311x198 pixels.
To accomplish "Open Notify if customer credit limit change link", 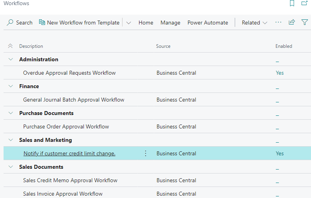I will pos(69,153).
